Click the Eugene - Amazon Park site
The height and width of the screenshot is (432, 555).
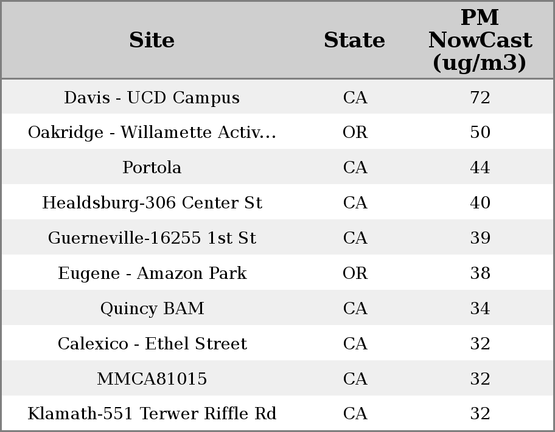pos(152,273)
